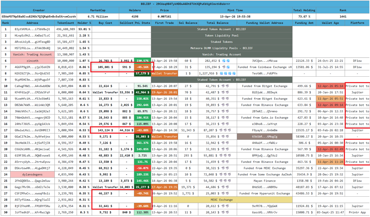Click the 6.71 Million market cap value
Screen dimensions: 370x217
pyautogui.click(x=98, y=16)
